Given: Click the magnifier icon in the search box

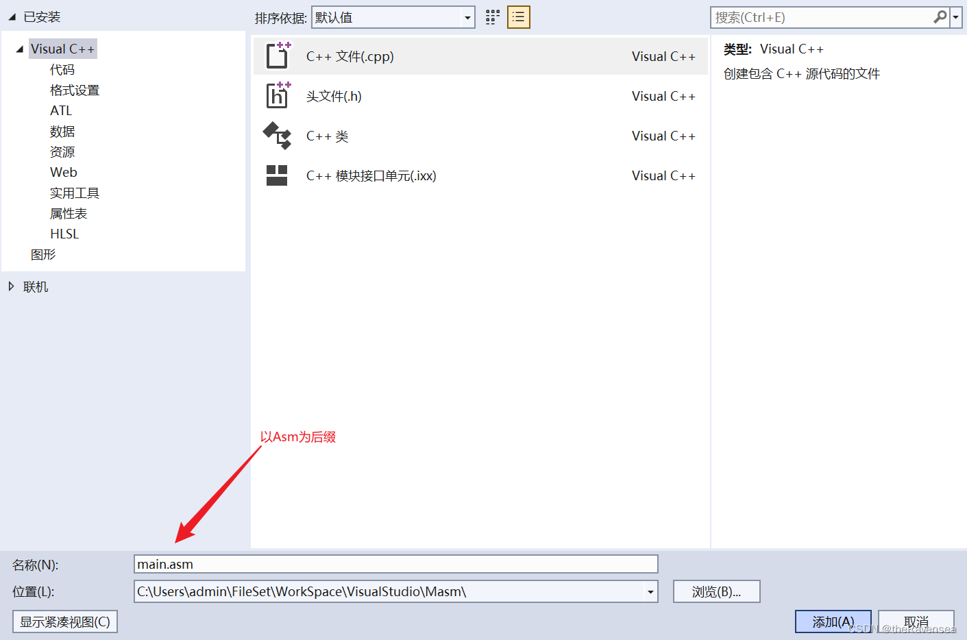Looking at the screenshot, I should point(941,17).
